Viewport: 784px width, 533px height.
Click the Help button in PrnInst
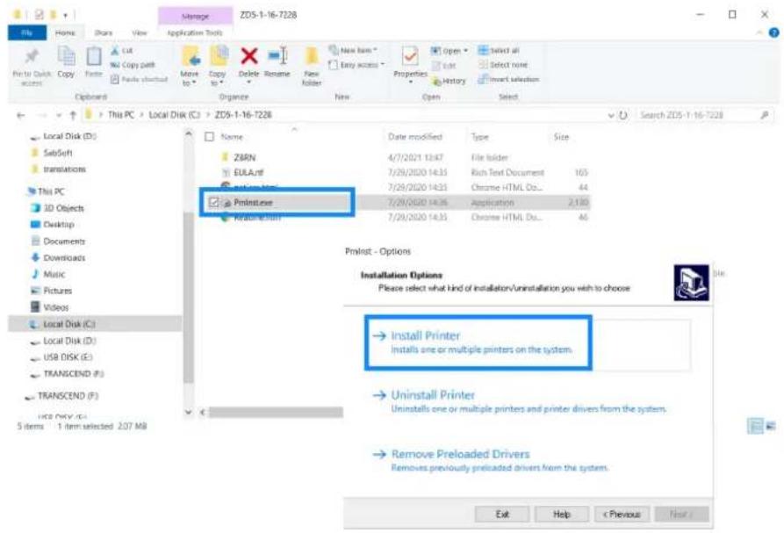[x=562, y=514]
